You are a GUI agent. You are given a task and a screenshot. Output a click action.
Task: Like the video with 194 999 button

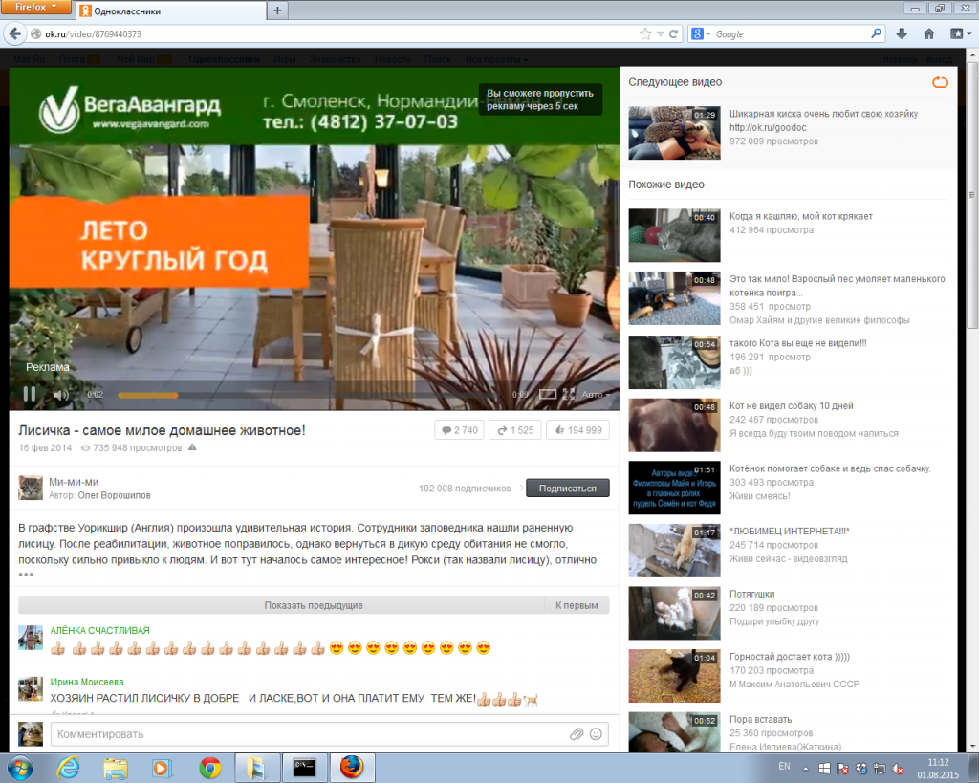pyautogui.click(x=578, y=430)
